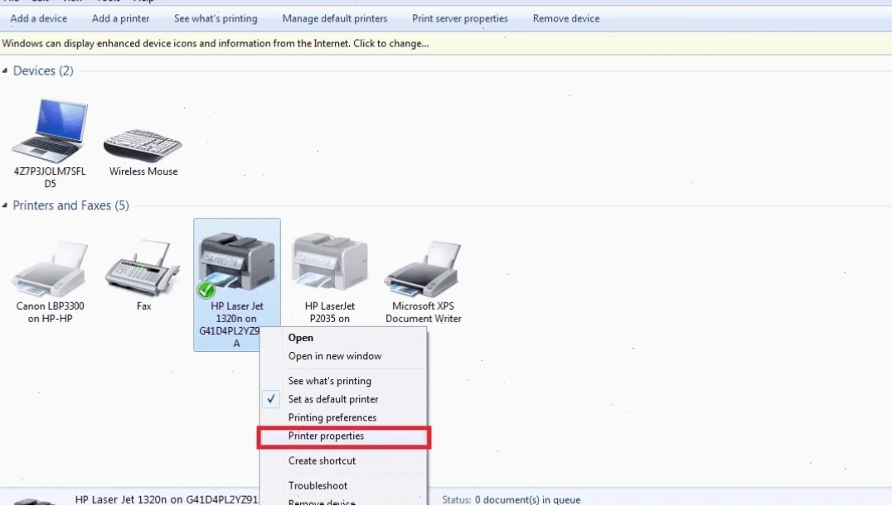The width and height of the screenshot is (892, 506).
Task: Click See what's printing in the toolbar
Action: tap(216, 18)
